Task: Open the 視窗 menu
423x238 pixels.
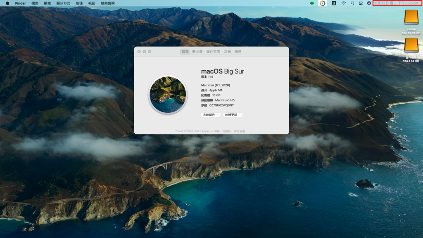Action: coord(92,3)
